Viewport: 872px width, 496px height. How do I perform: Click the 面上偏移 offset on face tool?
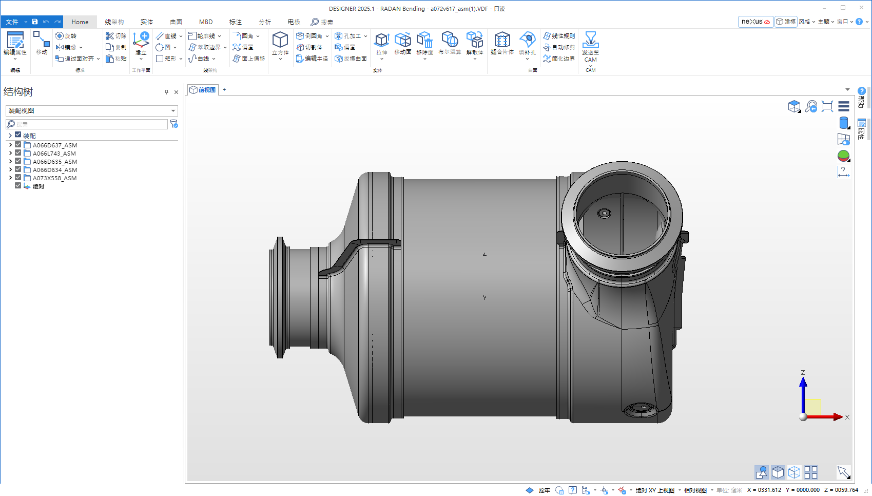[x=249, y=59]
